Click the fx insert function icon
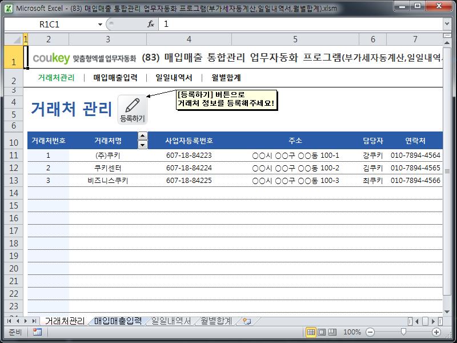Image resolution: width=457 pixels, height=343 pixels. [x=151, y=24]
